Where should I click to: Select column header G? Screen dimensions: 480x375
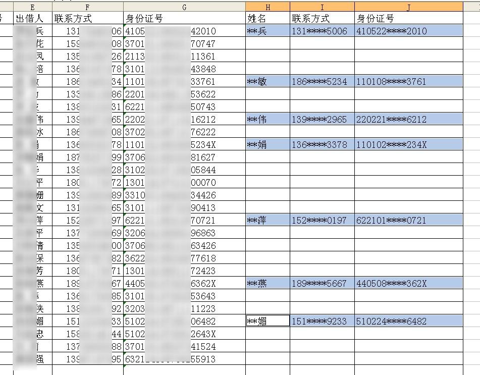184,7
